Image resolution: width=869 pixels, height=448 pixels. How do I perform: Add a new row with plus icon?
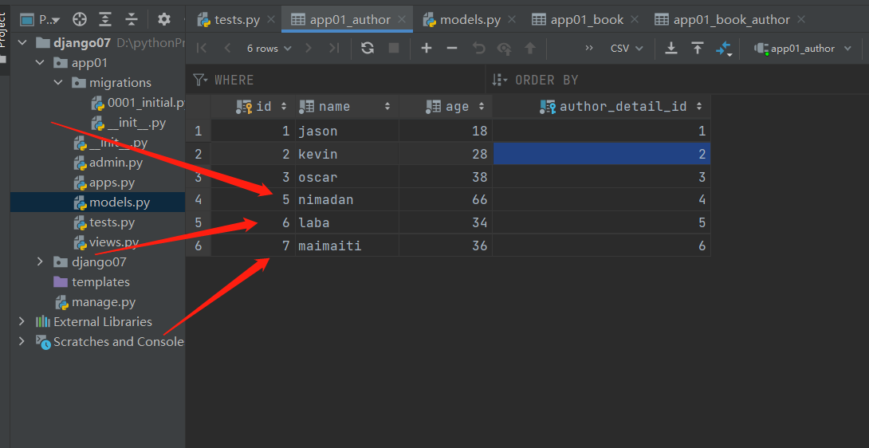point(427,49)
